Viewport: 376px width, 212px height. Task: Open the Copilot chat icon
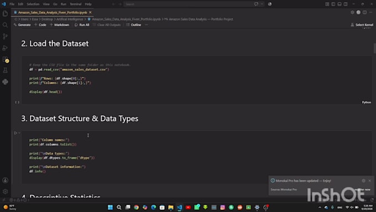(x=256, y=4)
